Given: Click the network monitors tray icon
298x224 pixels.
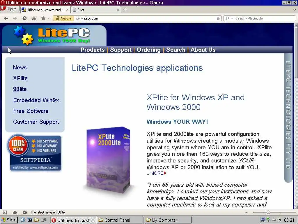Looking at the screenshot, I should coord(263,220).
